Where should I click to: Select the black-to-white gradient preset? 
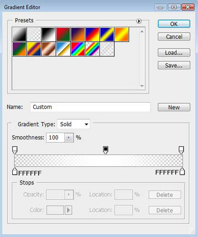[x=49, y=34]
